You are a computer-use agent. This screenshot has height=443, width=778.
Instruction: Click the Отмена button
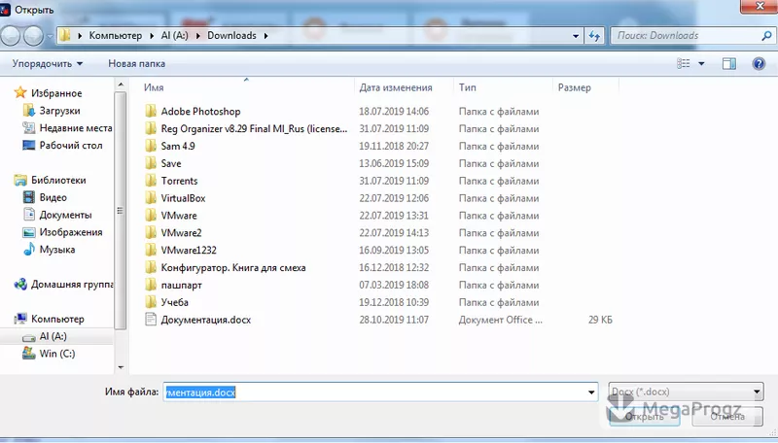click(726, 416)
